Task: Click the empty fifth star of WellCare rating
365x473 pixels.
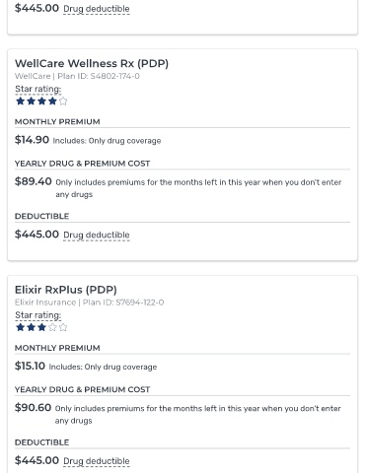Action: click(63, 101)
